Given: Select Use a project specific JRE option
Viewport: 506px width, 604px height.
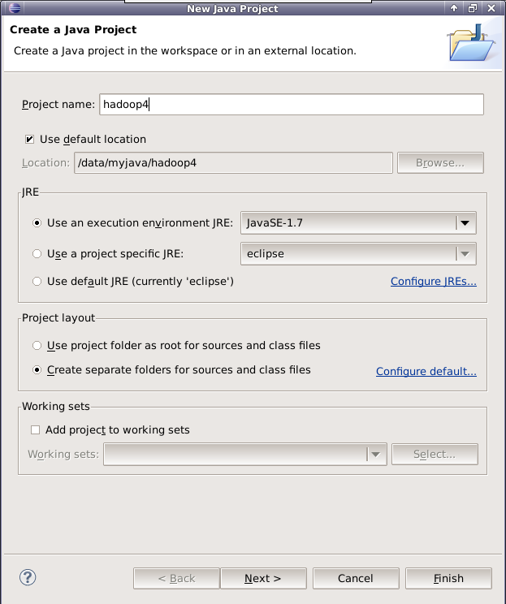Looking at the screenshot, I should coord(37,253).
